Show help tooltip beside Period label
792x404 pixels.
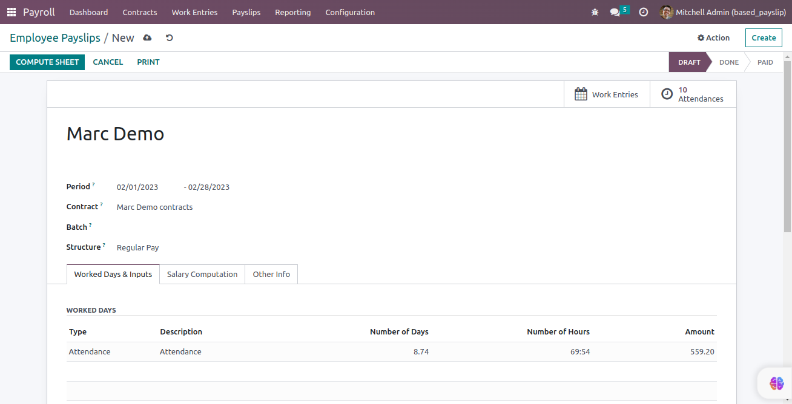pyautogui.click(x=93, y=184)
